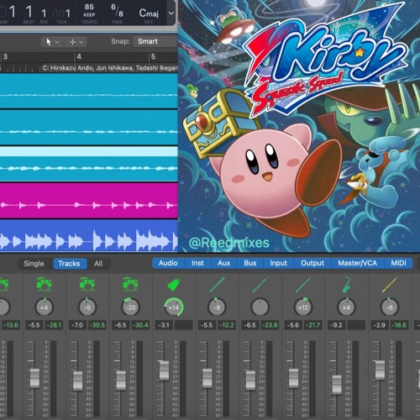Image resolution: width=420 pixels, height=420 pixels.
Task: Reset the -23.8 peak level display
Action: pyautogui.click(x=270, y=325)
